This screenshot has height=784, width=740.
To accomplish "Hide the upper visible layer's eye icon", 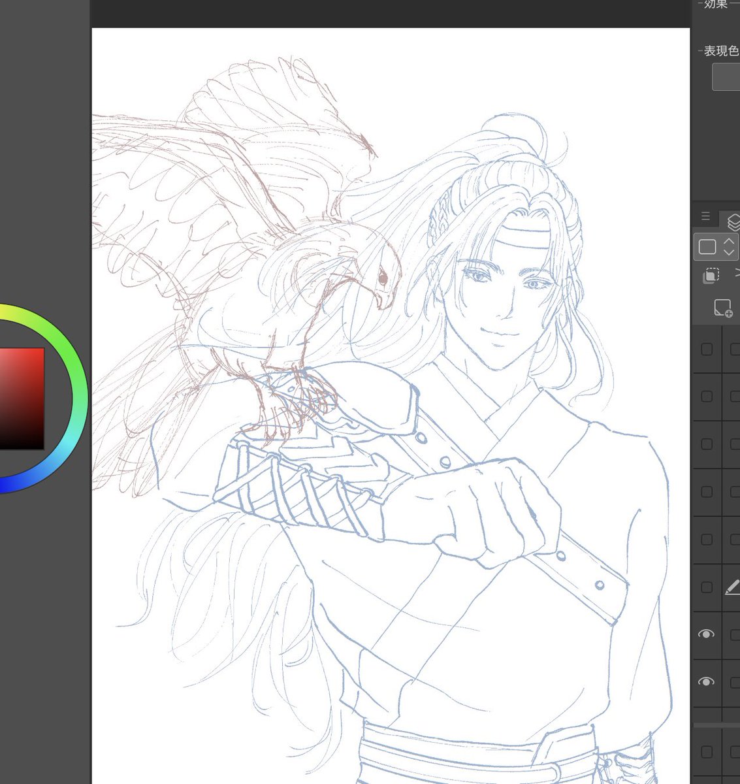I will coord(706,634).
